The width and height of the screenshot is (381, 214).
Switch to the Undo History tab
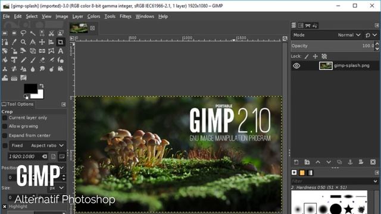click(315, 26)
